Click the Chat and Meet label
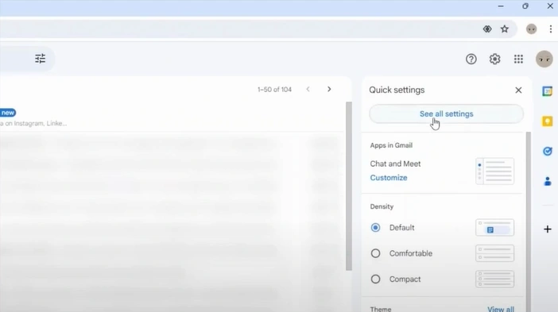 [x=395, y=164]
